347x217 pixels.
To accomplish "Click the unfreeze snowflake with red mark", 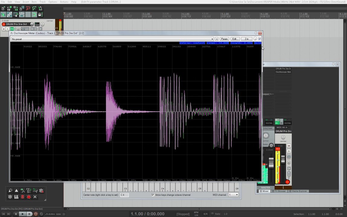I will pos(41,190).
